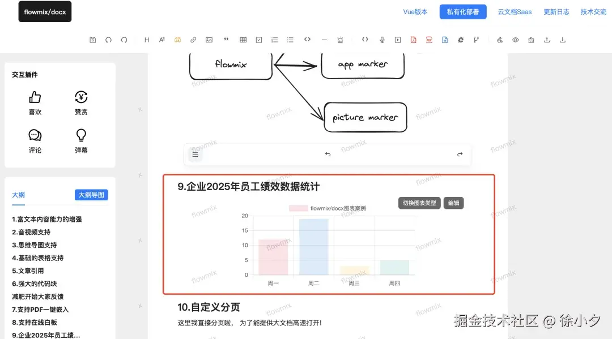Click the 编辑 button on the chart
The height and width of the screenshot is (339, 612).
453,203
